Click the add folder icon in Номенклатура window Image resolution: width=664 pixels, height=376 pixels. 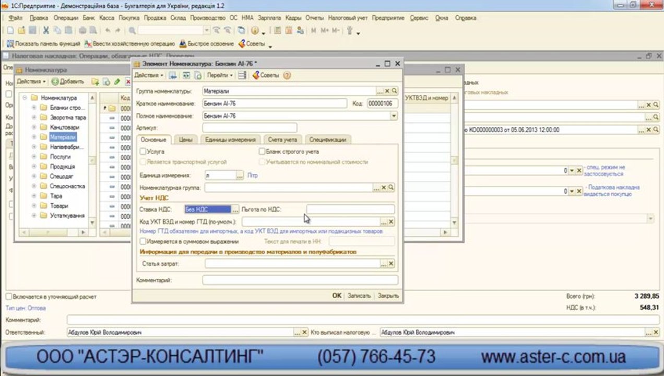coord(95,81)
